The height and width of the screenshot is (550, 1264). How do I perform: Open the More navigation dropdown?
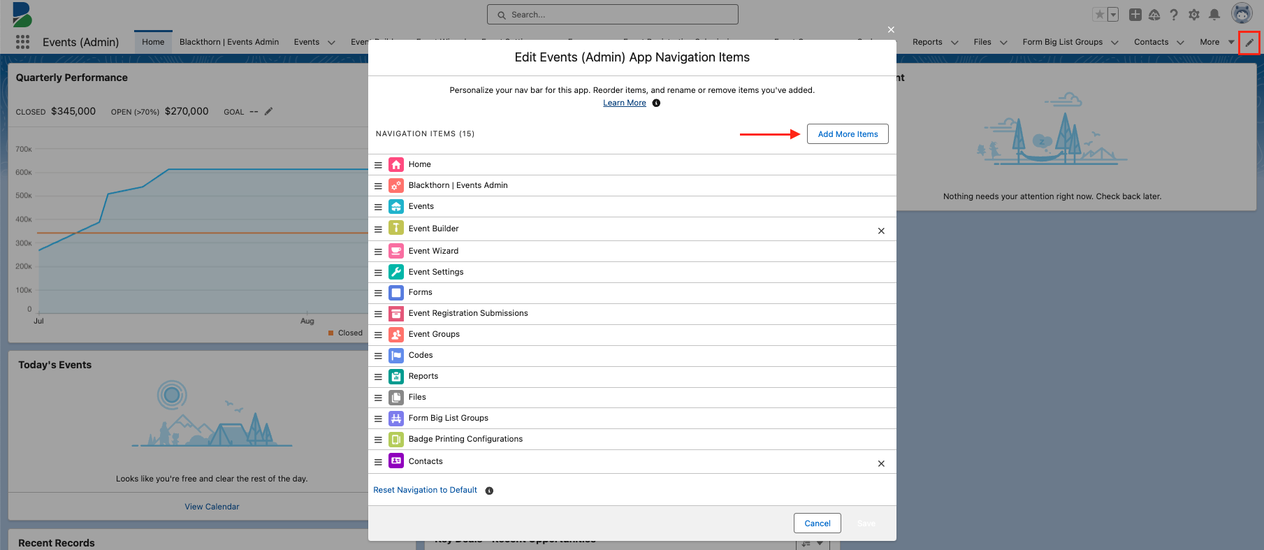click(1217, 42)
